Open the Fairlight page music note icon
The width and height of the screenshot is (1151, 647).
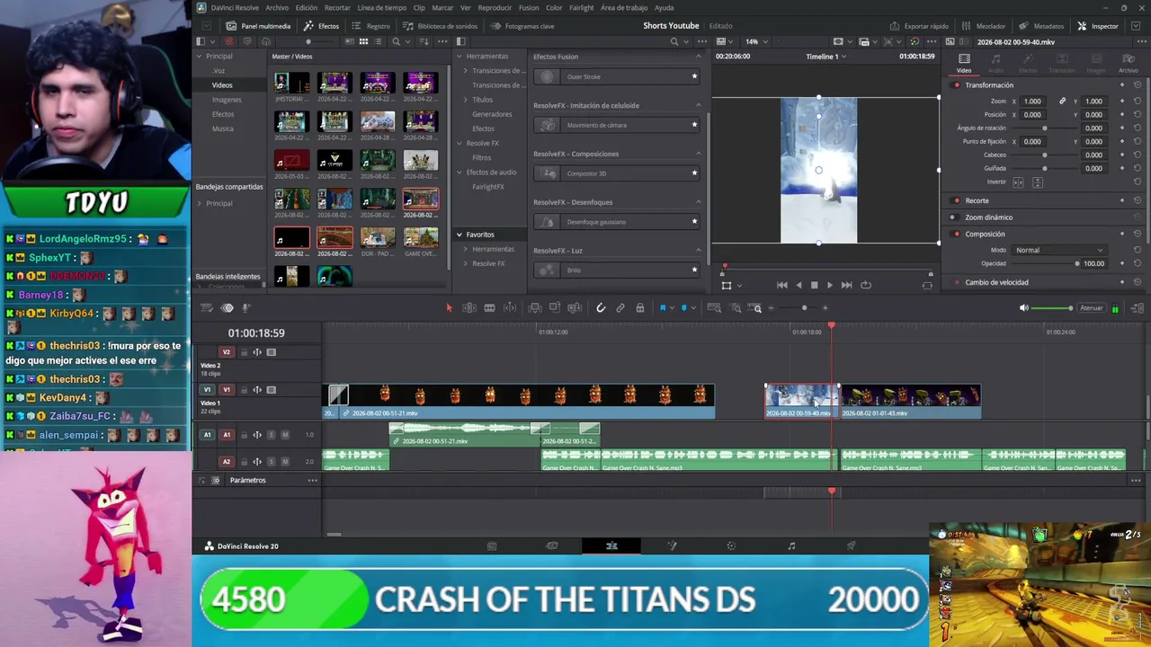click(x=791, y=546)
